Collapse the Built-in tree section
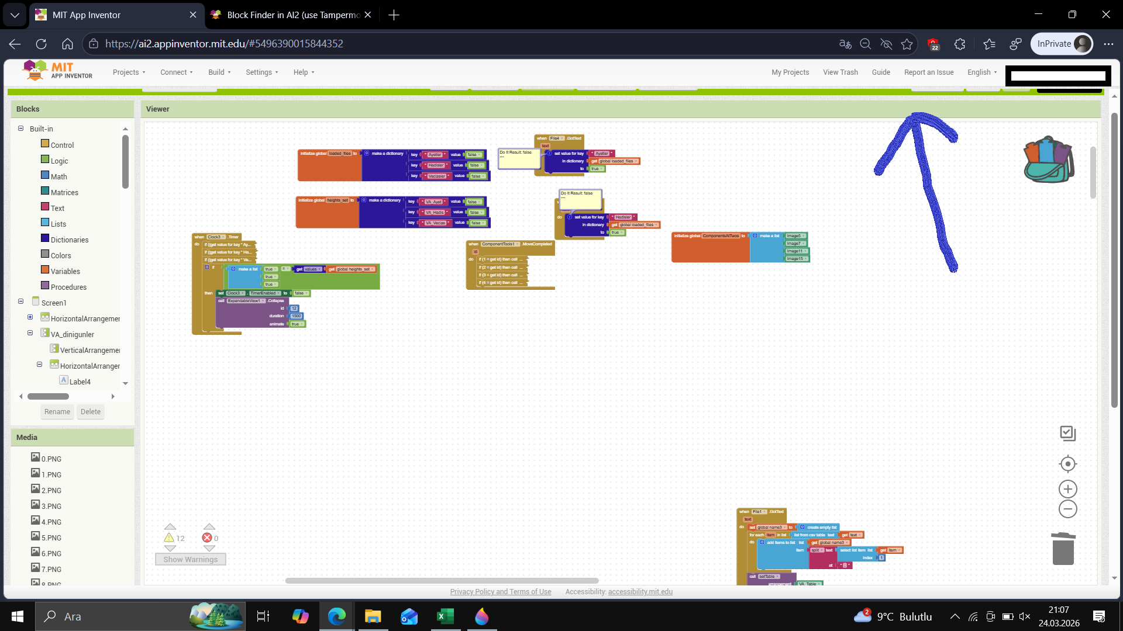 coord(20,129)
